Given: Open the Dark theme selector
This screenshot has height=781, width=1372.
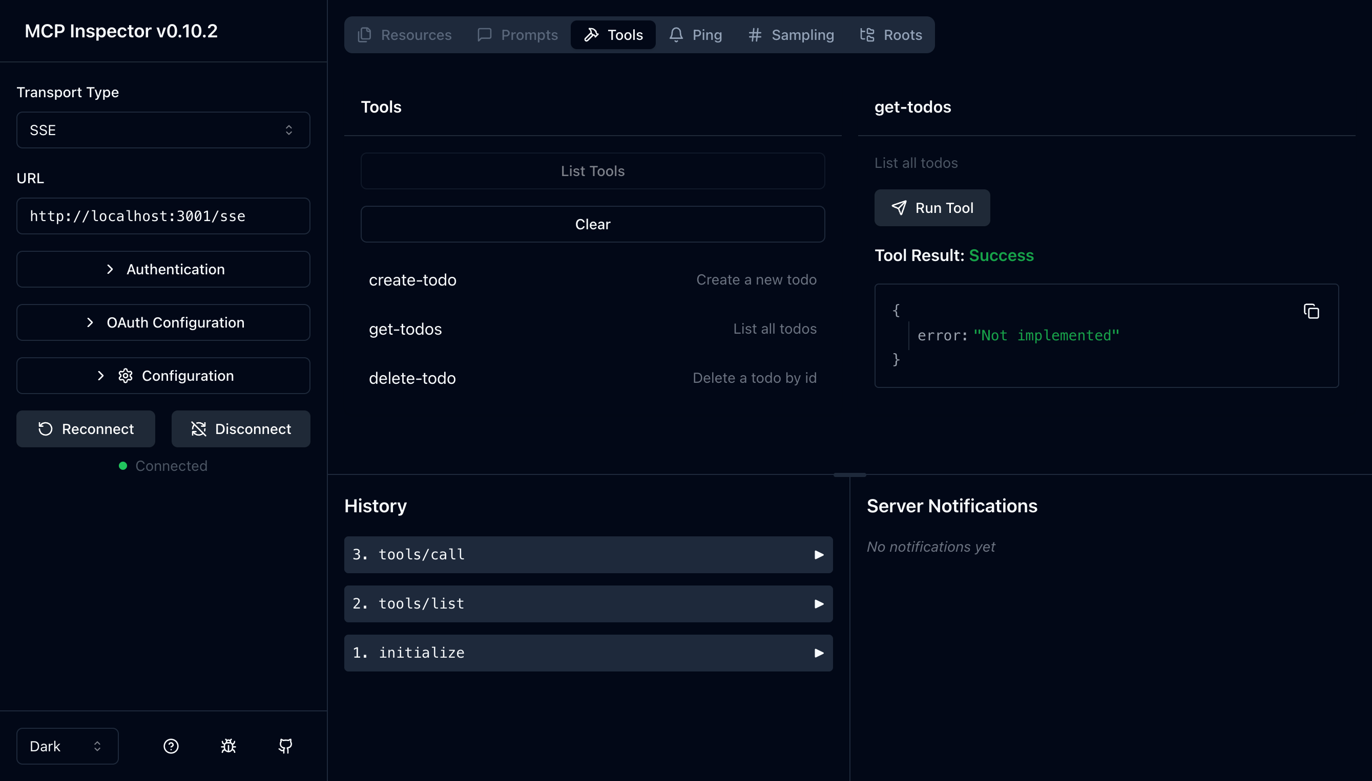Looking at the screenshot, I should [x=67, y=746].
